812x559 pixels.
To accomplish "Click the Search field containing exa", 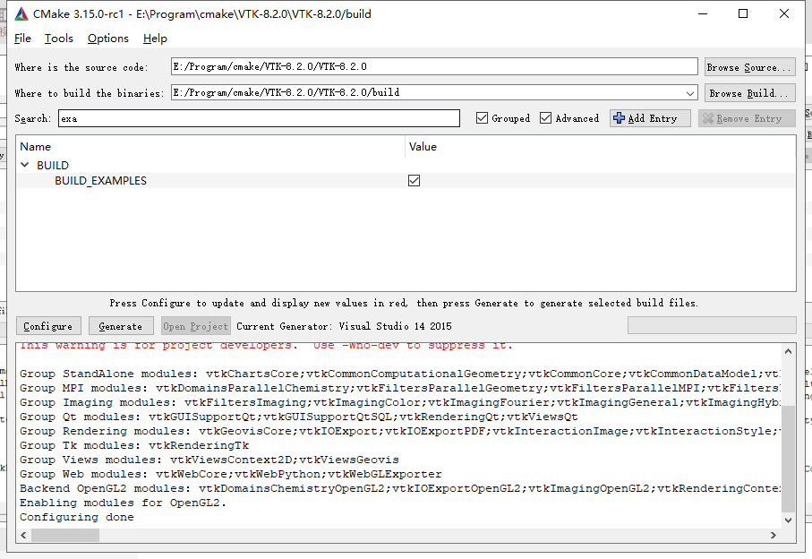I will click(x=259, y=118).
